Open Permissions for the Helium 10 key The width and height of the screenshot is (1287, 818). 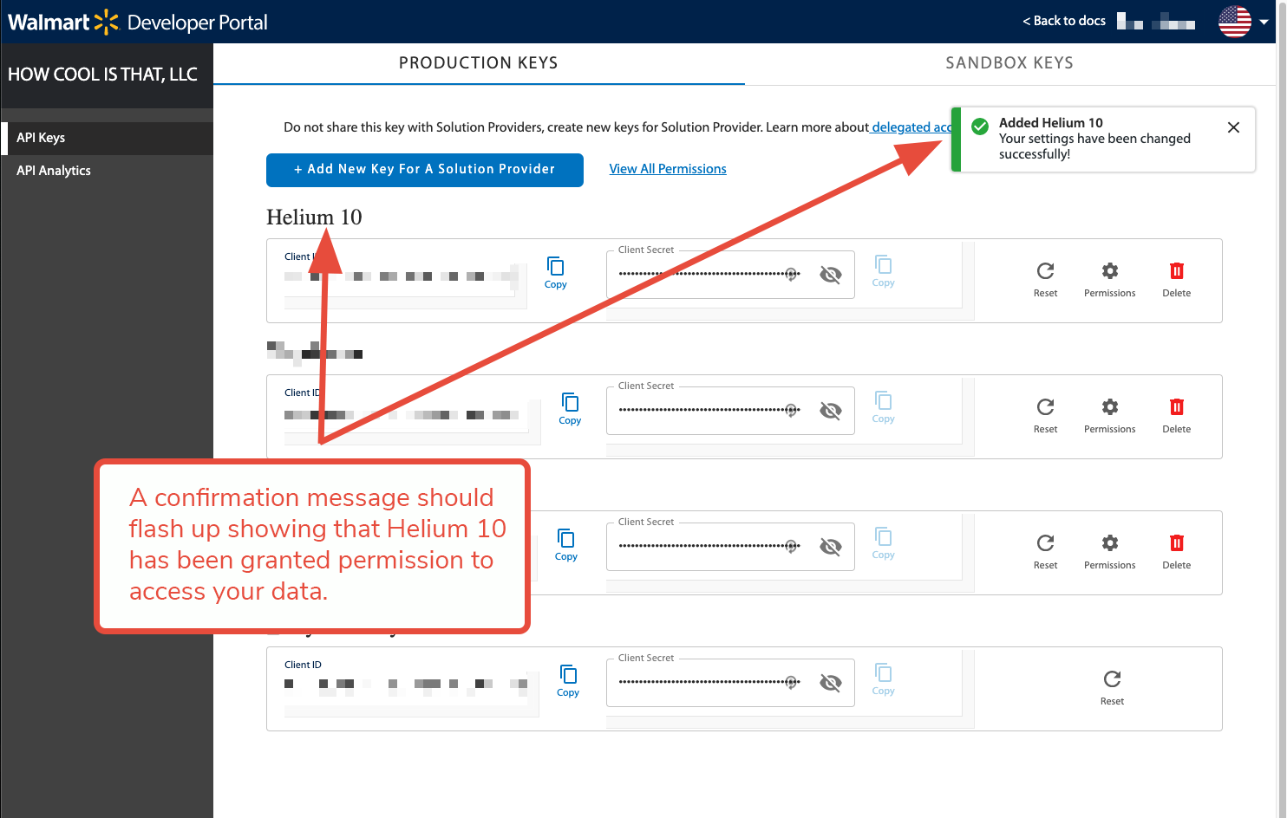tap(1109, 279)
